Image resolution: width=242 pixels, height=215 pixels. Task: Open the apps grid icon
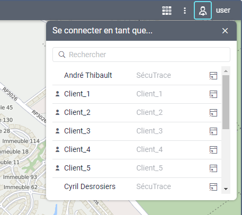point(167,11)
